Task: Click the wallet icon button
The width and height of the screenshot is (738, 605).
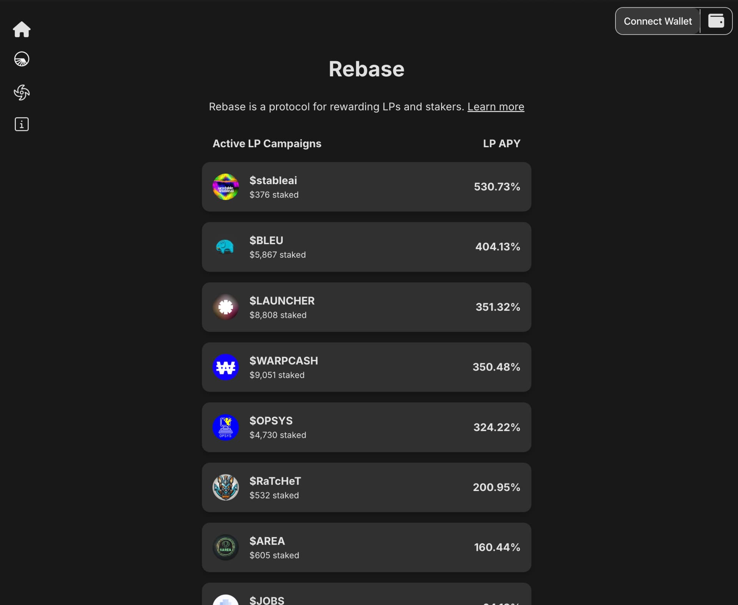Action: tap(716, 21)
